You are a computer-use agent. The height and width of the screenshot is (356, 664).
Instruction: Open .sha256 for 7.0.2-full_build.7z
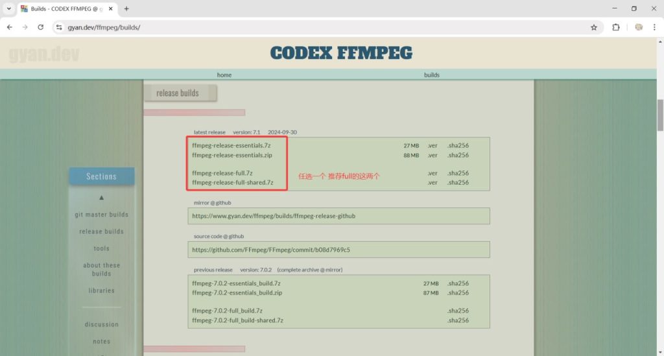458,310
